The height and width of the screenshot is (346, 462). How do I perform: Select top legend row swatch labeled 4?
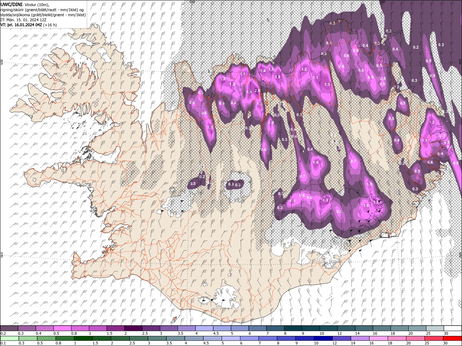tap(204, 328)
